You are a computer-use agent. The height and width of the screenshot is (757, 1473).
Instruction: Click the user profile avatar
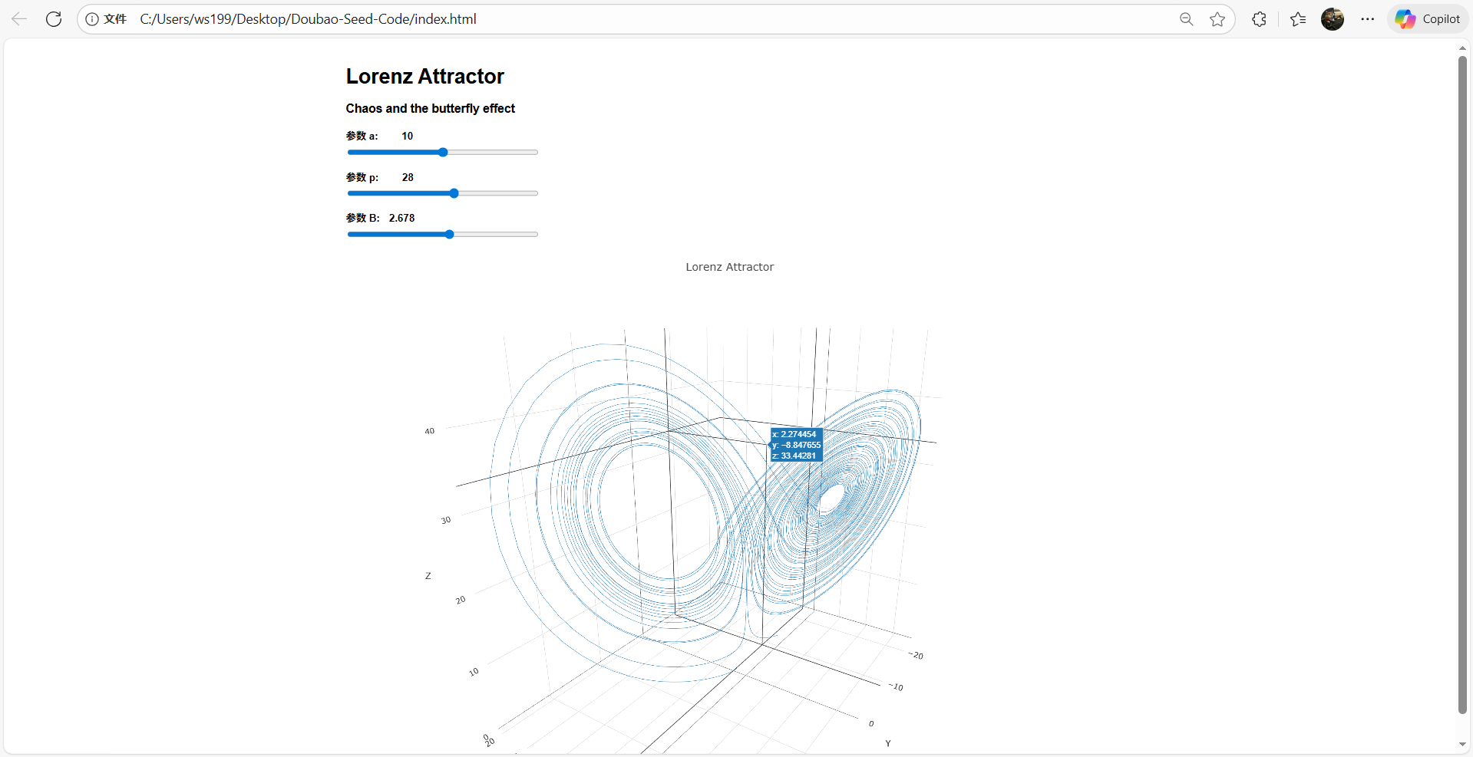[1333, 19]
